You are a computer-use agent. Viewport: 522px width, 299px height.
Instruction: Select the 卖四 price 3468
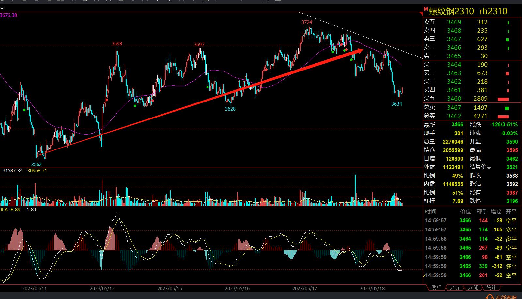[x=454, y=31]
